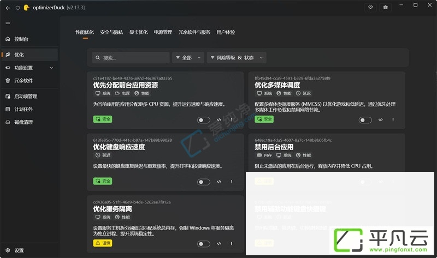Open 磁盘清理 in the sidebar
The height and width of the screenshot is (258, 437).
(x=29, y=122)
